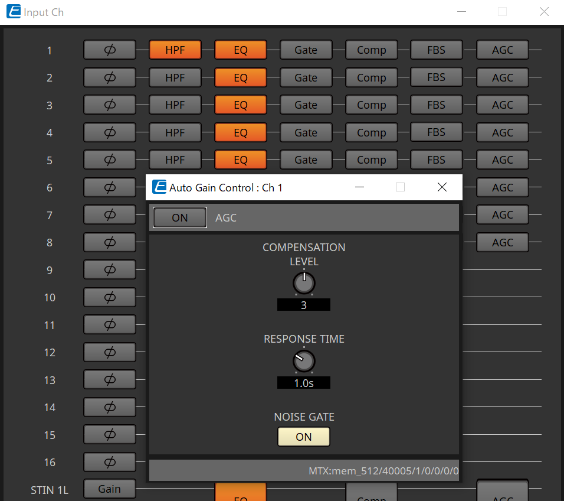
Task: Click the EQ block on channel 16
Action: [x=241, y=462]
